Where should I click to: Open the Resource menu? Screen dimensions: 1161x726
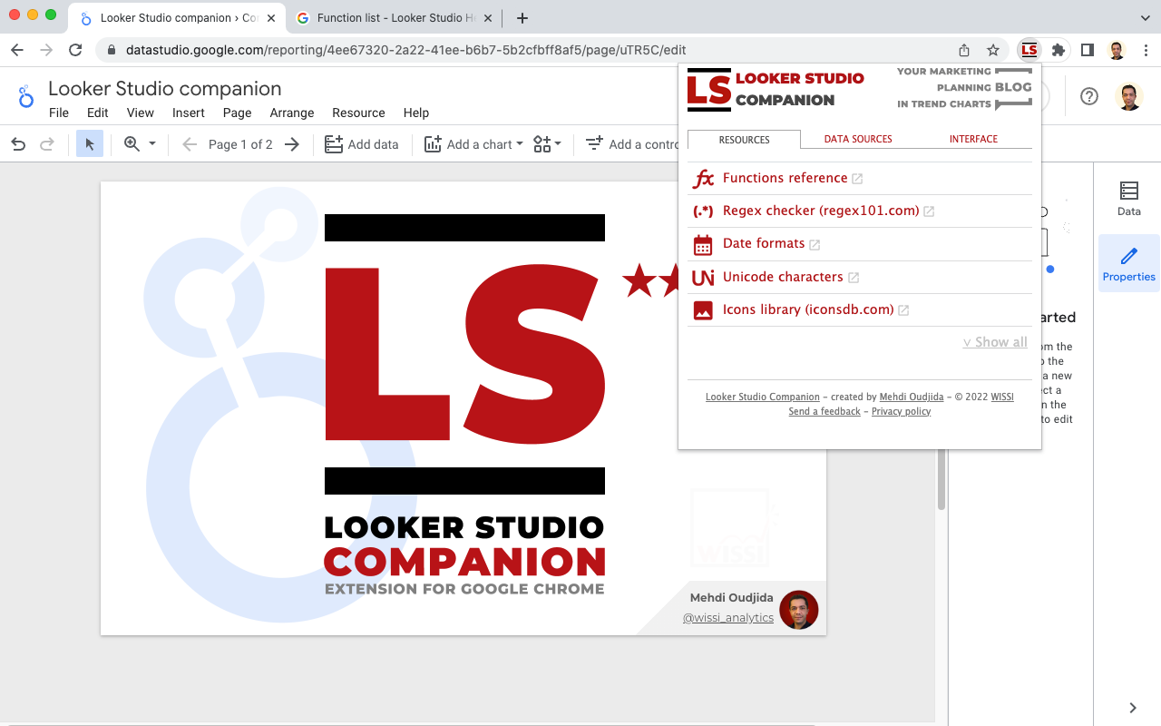(358, 113)
